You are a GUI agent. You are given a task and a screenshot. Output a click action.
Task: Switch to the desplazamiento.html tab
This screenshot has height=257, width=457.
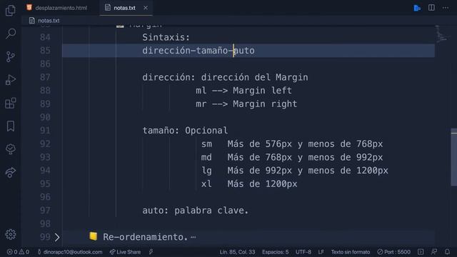pos(57,8)
